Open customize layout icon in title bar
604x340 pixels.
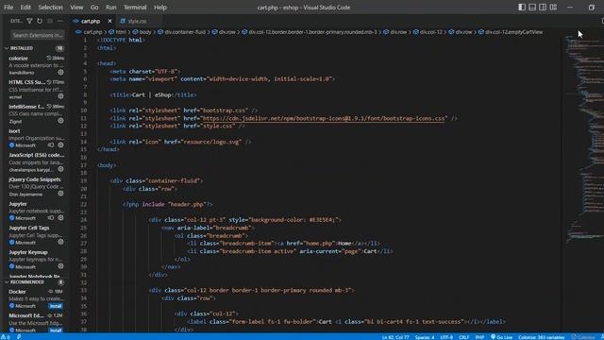(x=553, y=7)
